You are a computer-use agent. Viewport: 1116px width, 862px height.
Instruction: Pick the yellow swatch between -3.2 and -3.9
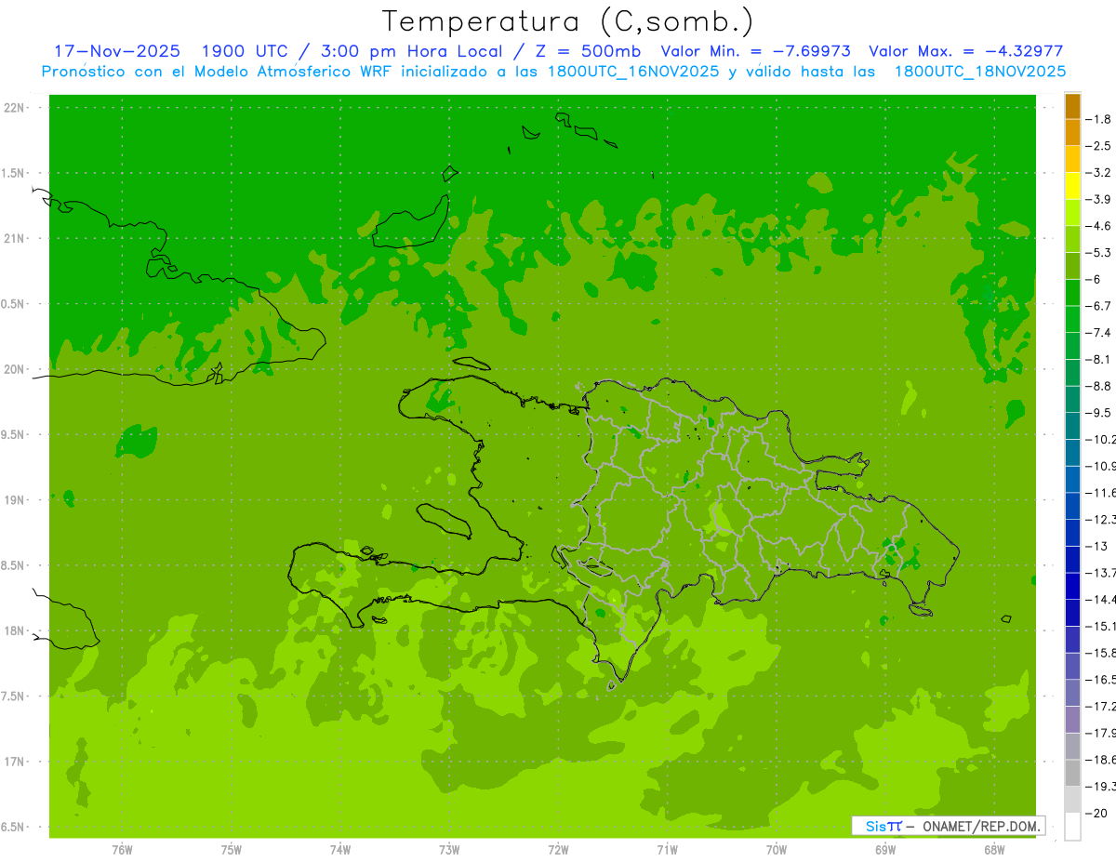click(x=1072, y=186)
